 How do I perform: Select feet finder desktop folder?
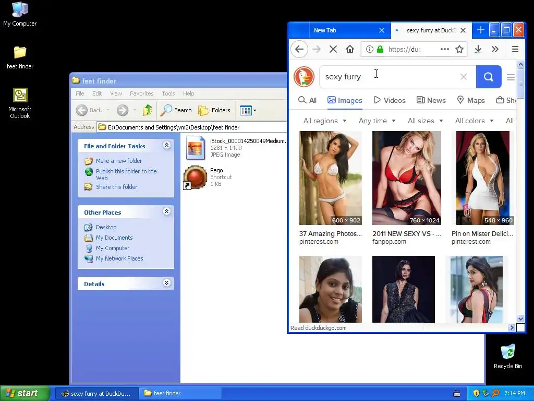20,57
